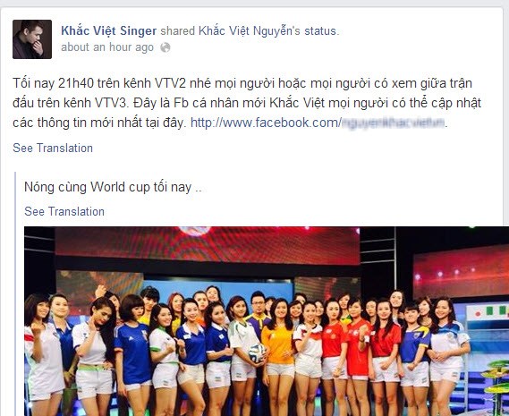Click See Translation under the main post
Viewport: 509px width, 416px height.
pyautogui.click(x=53, y=149)
